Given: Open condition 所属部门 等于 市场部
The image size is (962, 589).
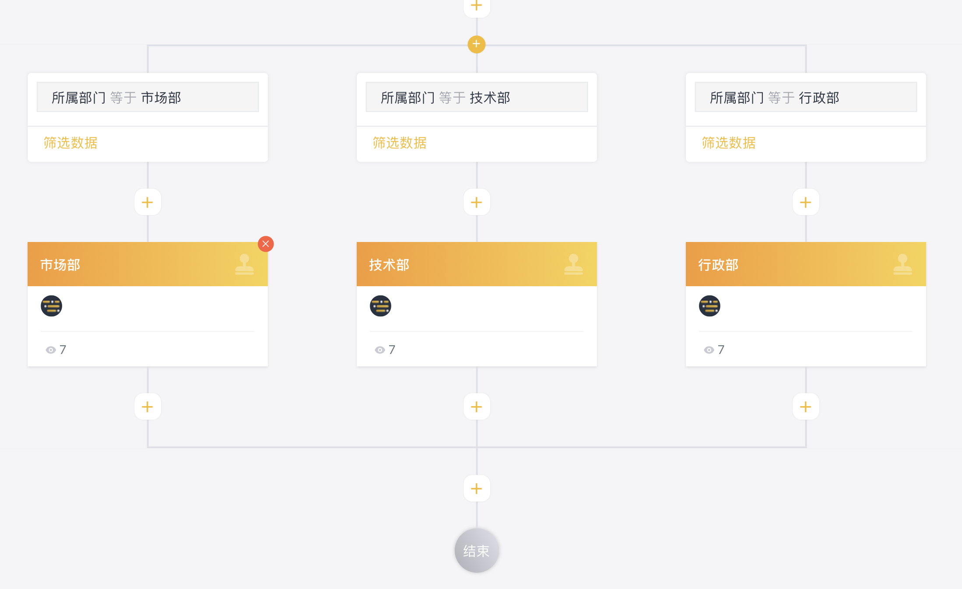Looking at the screenshot, I should pyautogui.click(x=147, y=98).
